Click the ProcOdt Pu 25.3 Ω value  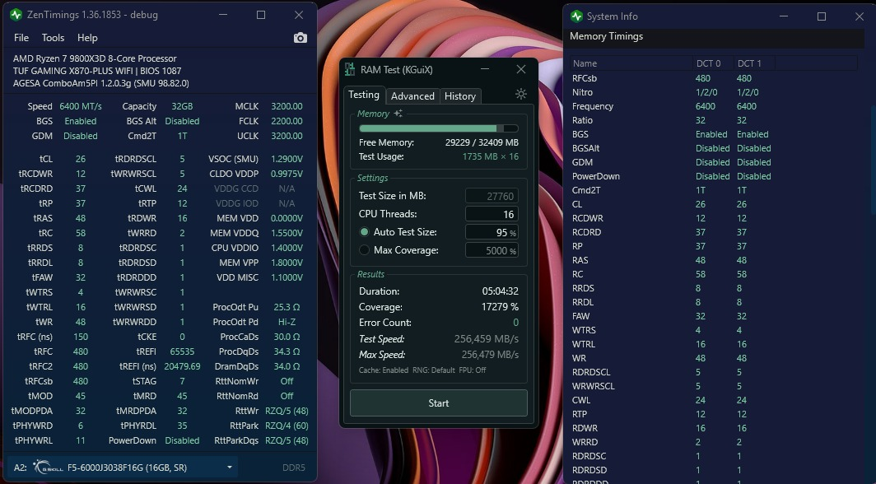[287, 307]
